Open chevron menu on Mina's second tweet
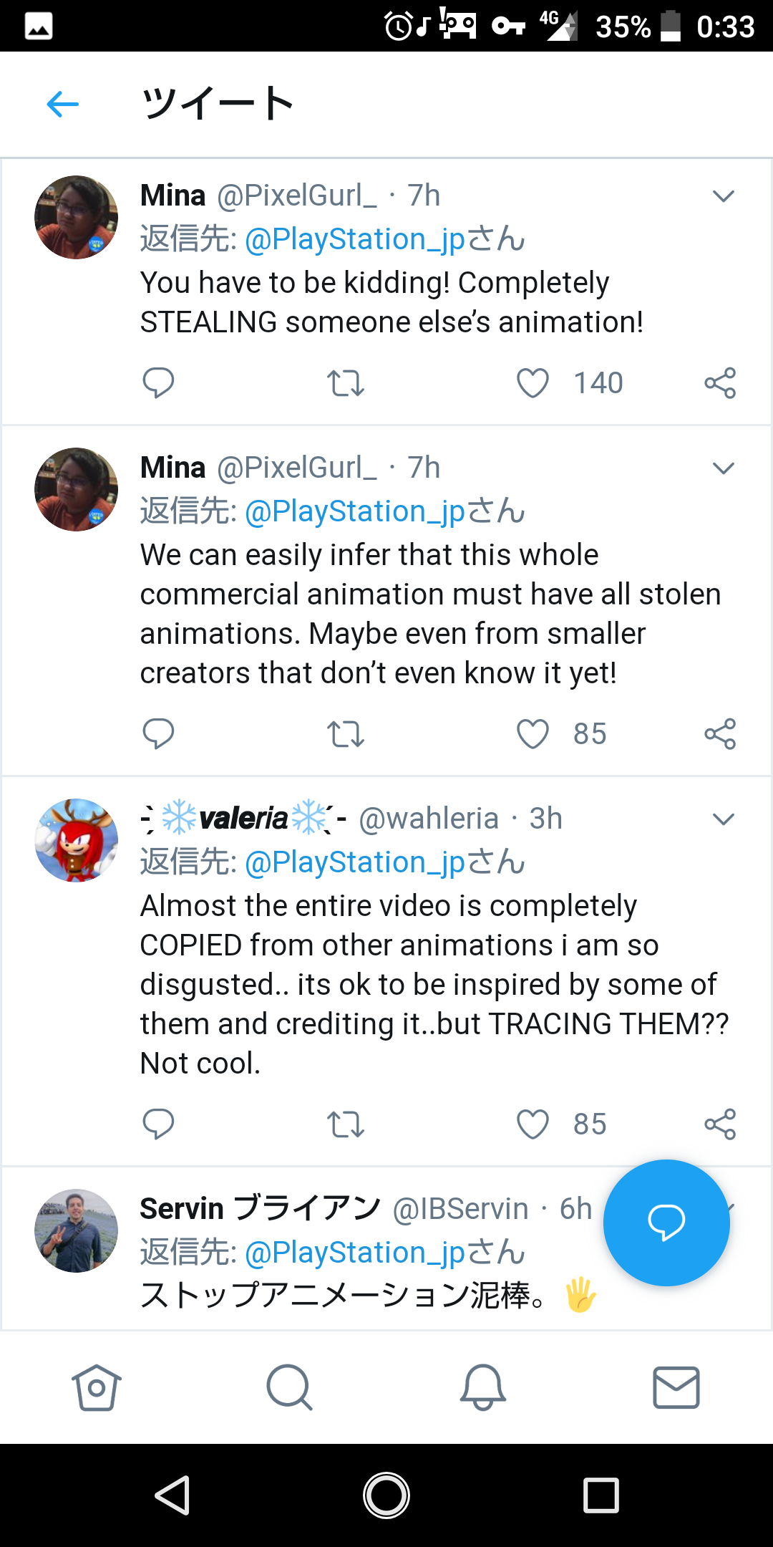 [x=724, y=468]
